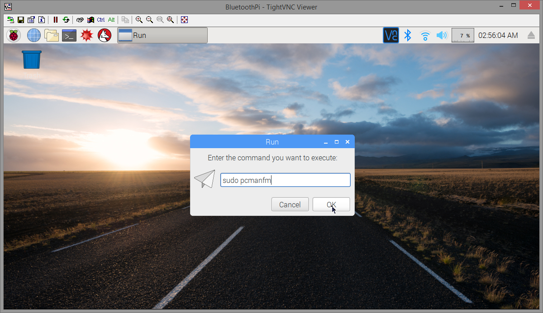Viewport: 543px width, 313px height.
Task: Click the Request Screen Refresh icon
Action: point(66,20)
